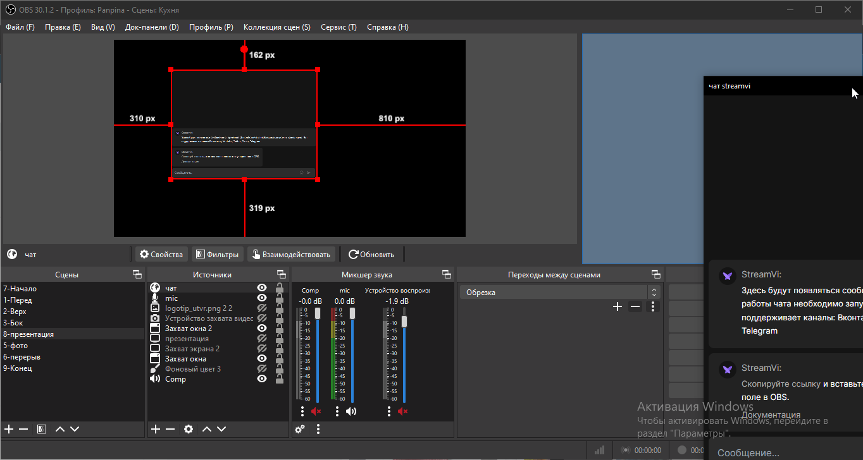The width and height of the screenshot is (863, 460).
Task: Remove selected scene using minus icon in Сцены panel
Action: [23, 429]
